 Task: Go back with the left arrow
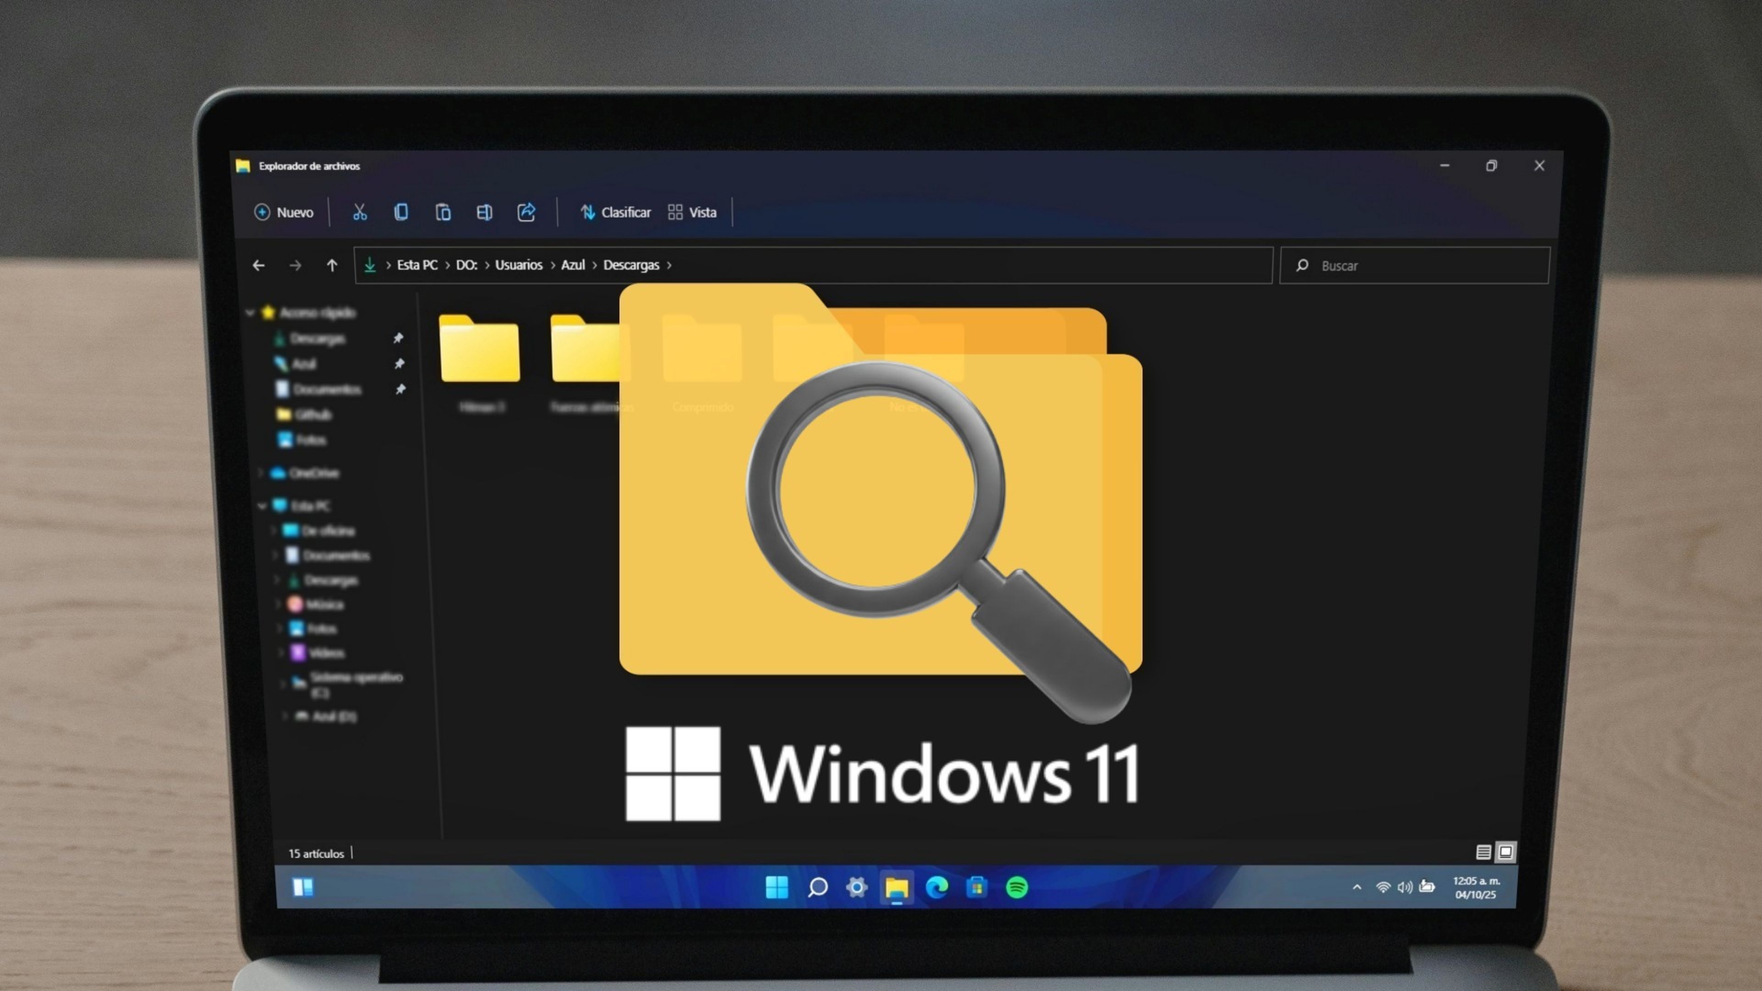[x=258, y=265]
